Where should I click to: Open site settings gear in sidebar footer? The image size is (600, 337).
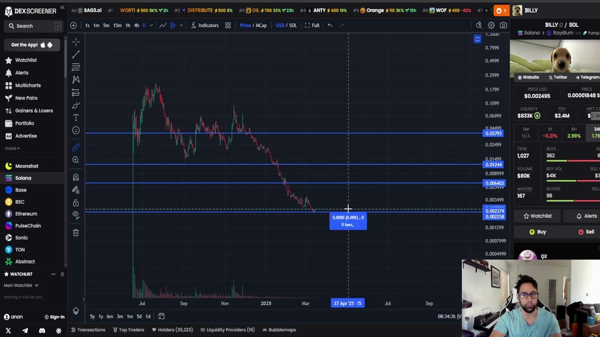click(x=59, y=331)
